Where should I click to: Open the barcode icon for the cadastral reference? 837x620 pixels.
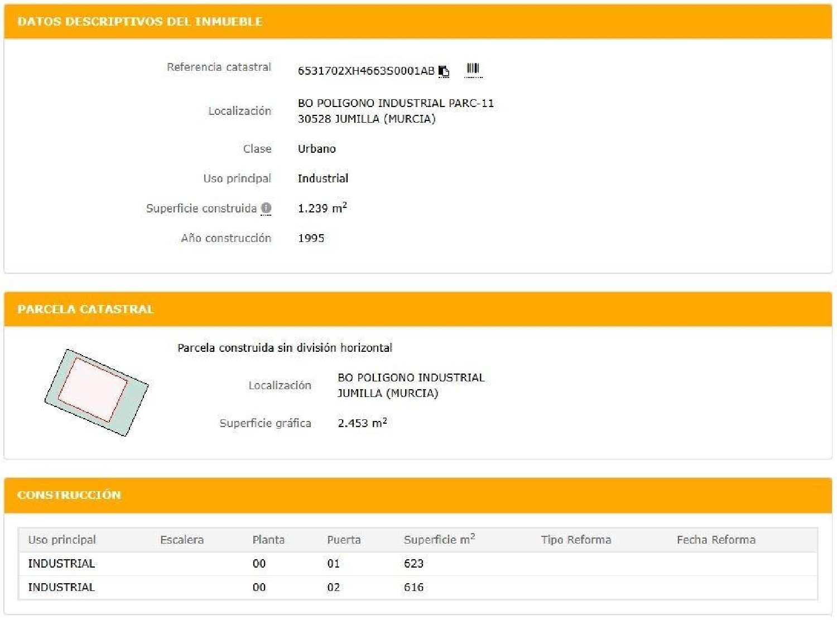tap(473, 70)
